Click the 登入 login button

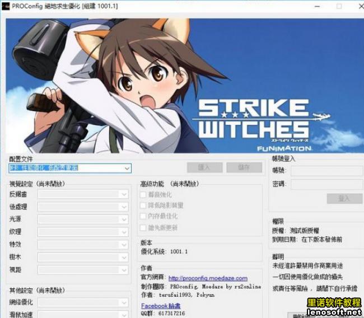pos(345,198)
